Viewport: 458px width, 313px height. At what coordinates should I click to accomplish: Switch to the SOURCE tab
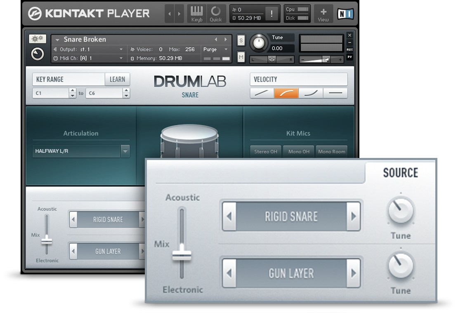[x=401, y=173]
